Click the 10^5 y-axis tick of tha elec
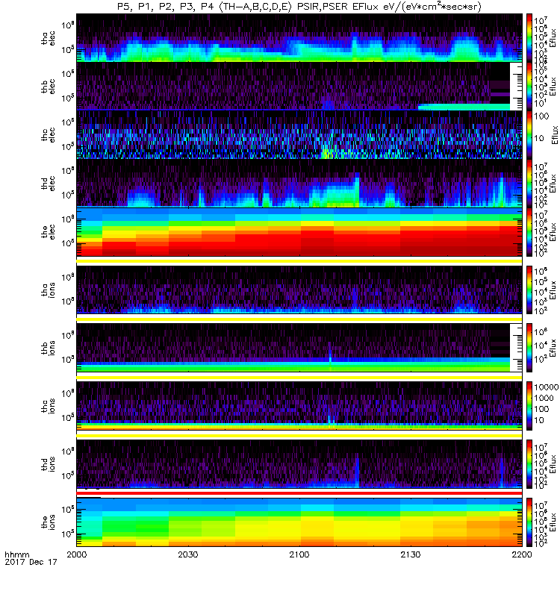Viewport: 560px width, 597px height. 68,49
